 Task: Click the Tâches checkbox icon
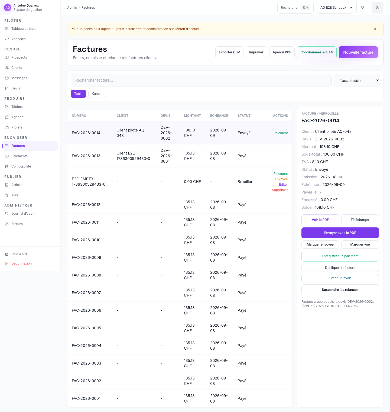(7, 107)
